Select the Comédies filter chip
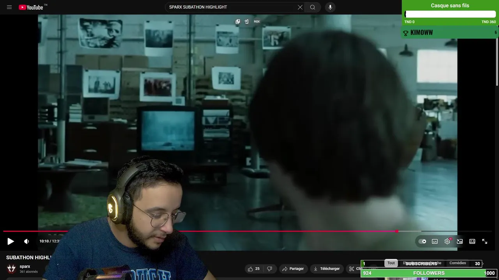The width and height of the screenshot is (499, 280). tap(458, 263)
